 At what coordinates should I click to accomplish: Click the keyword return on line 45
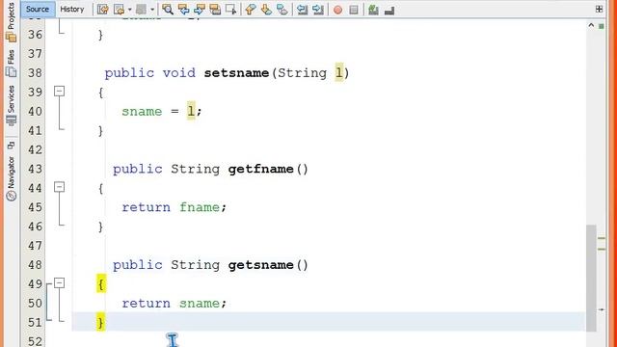(146, 207)
